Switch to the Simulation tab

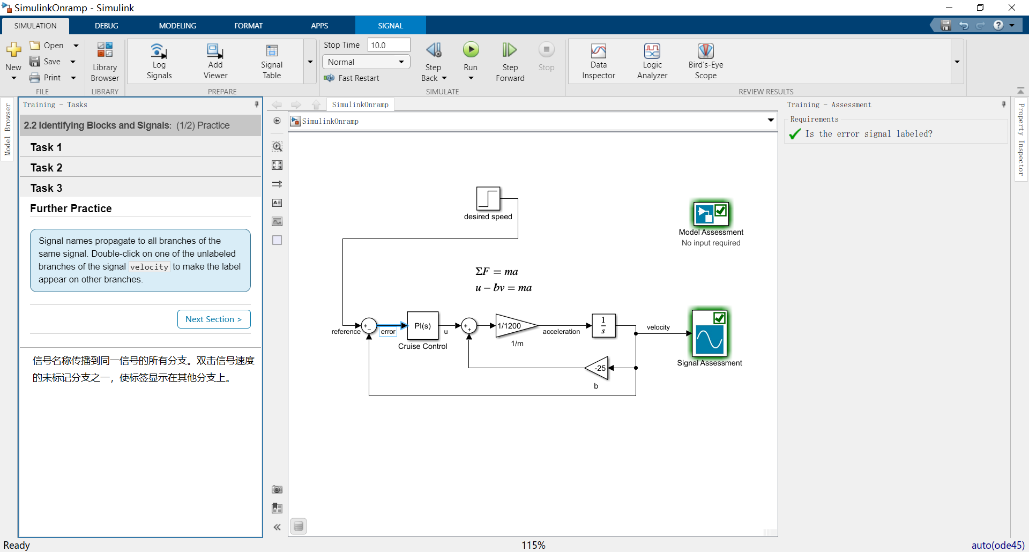[35, 26]
